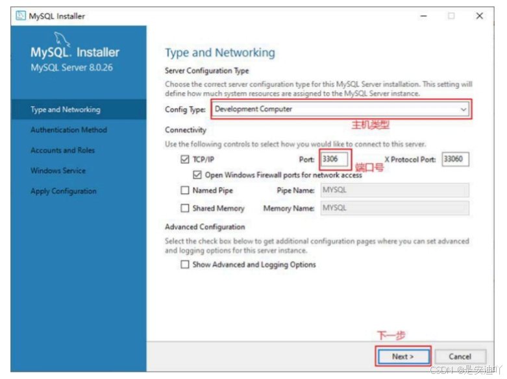Toggle the TCP/IP checkbox

184,159
